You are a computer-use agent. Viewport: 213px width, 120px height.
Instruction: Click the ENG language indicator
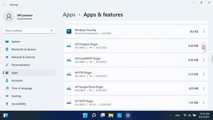coord(177,116)
